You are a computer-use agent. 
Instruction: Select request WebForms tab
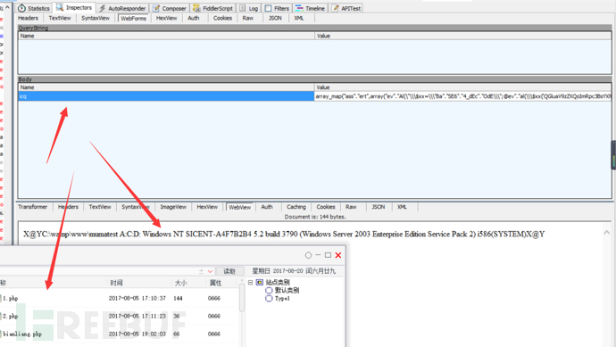click(133, 19)
